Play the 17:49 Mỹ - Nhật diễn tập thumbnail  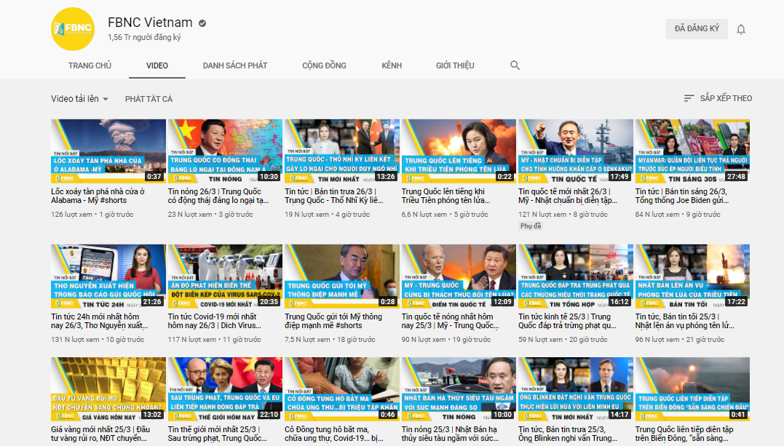click(x=575, y=151)
